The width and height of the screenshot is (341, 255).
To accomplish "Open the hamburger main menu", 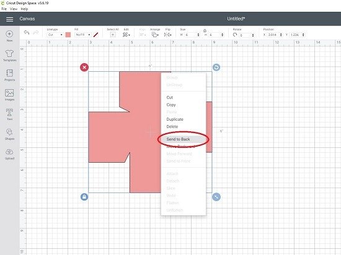I will 9,19.
